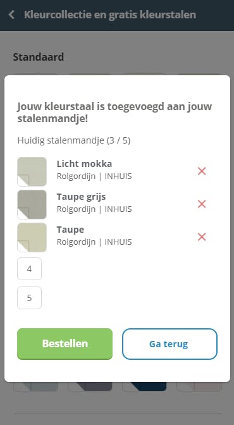Click the dark purple-grey swatch below the dialog
Image resolution: width=234 pixels, height=425 pixels.
click(x=90, y=386)
